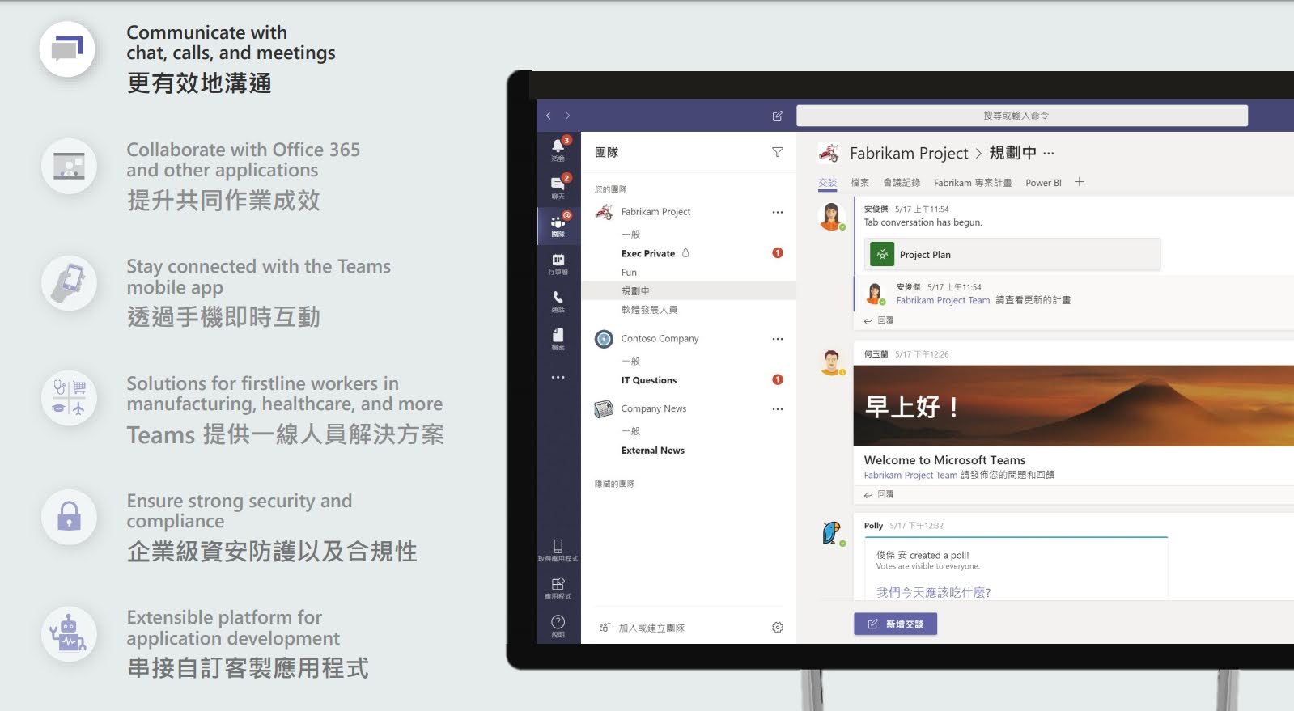Click the Fabrikam Project breadcrumb title
This screenshot has width=1294, height=711.
point(908,153)
